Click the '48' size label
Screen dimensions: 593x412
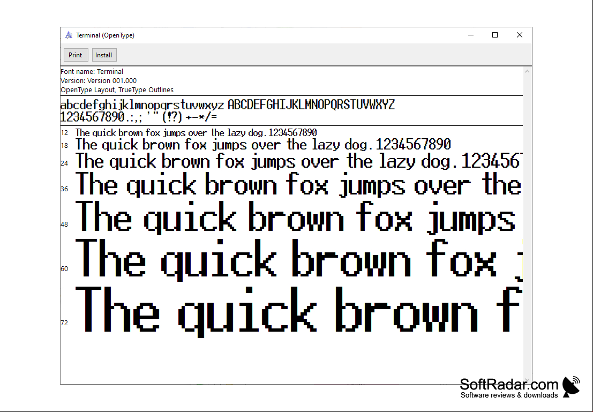64,224
